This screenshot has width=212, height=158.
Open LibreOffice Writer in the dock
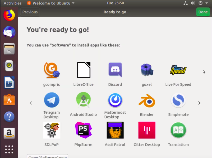[x=9, y=83]
